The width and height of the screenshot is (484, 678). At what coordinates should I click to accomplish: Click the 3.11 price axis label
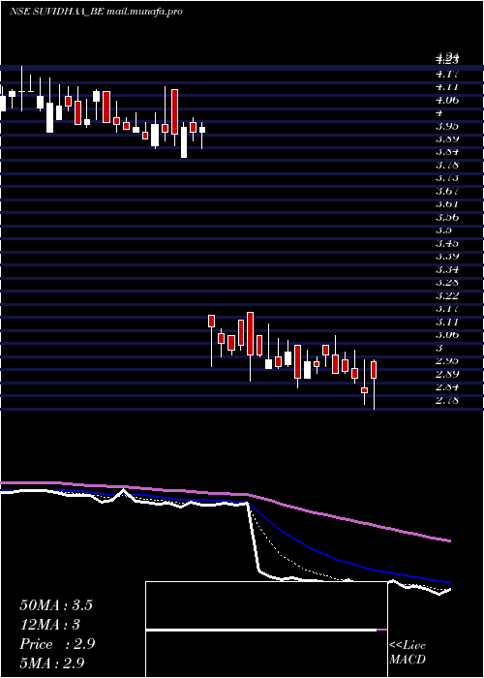447,322
